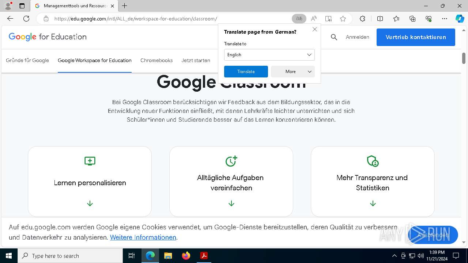Toggle split screen view
Screen dimensions: 468x263
coord(380,19)
